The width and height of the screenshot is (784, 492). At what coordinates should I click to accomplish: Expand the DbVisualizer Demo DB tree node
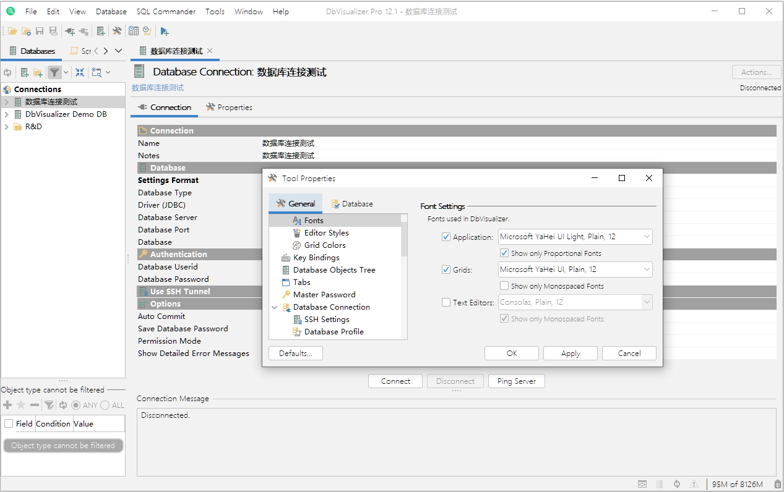click(x=7, y=114)
